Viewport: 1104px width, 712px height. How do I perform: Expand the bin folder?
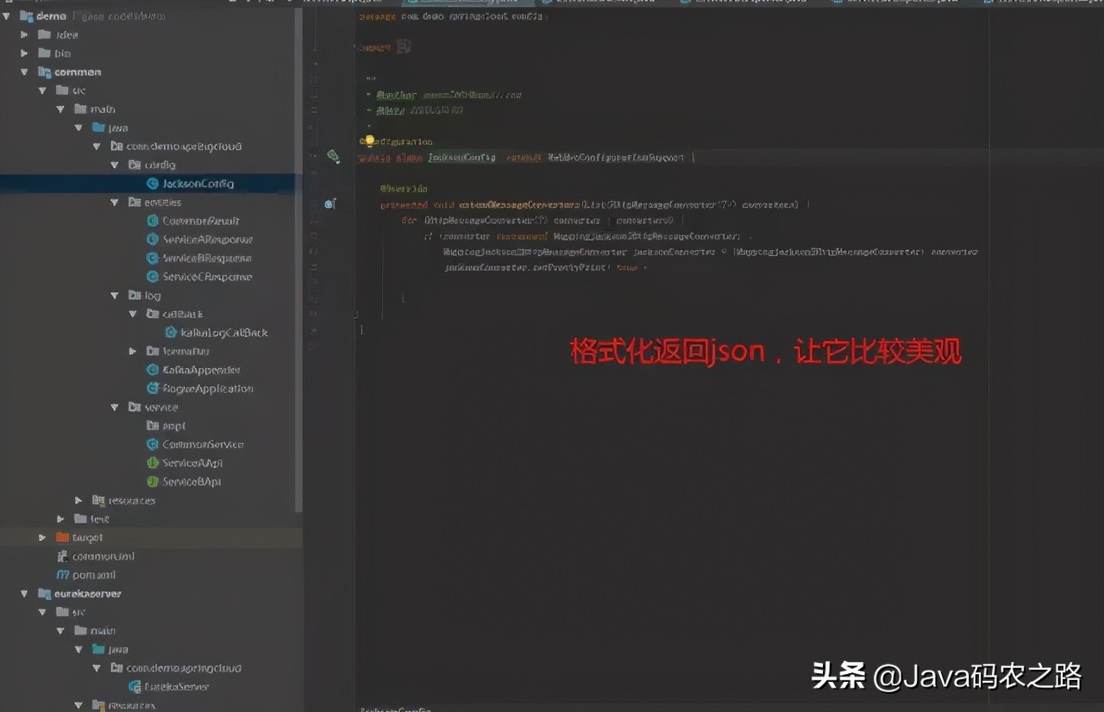coord(24,53)
